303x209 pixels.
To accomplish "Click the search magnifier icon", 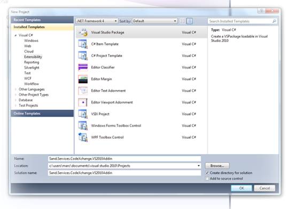I will [x=274, y=21].
